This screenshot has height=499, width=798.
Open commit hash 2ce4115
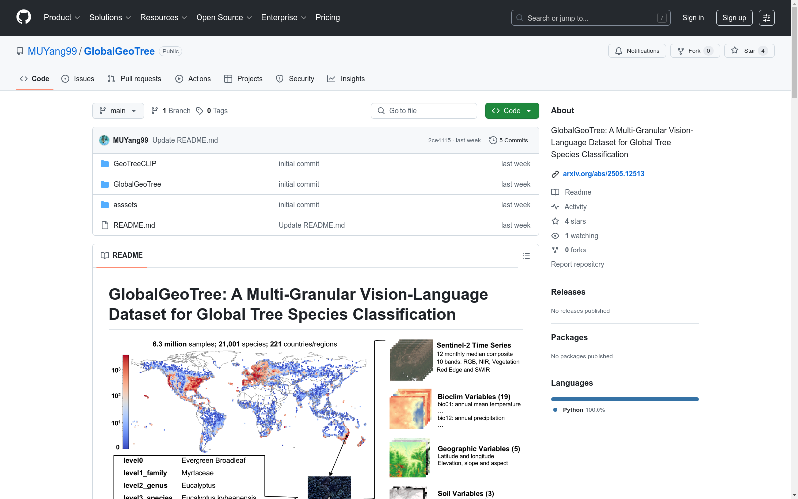click(439, 140)
